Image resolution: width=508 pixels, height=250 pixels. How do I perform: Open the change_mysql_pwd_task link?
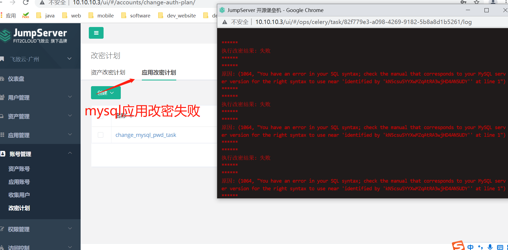tap(146, 135)
